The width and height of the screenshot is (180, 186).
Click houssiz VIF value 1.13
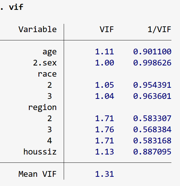[x=104, y=152]
